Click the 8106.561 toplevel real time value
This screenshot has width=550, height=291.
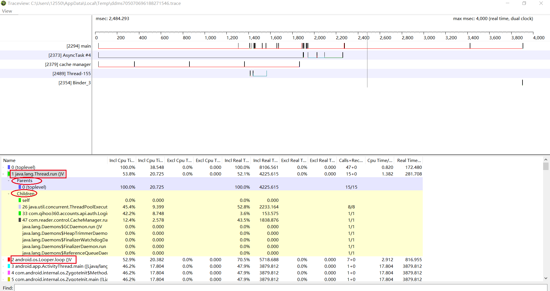pos(269,167)
